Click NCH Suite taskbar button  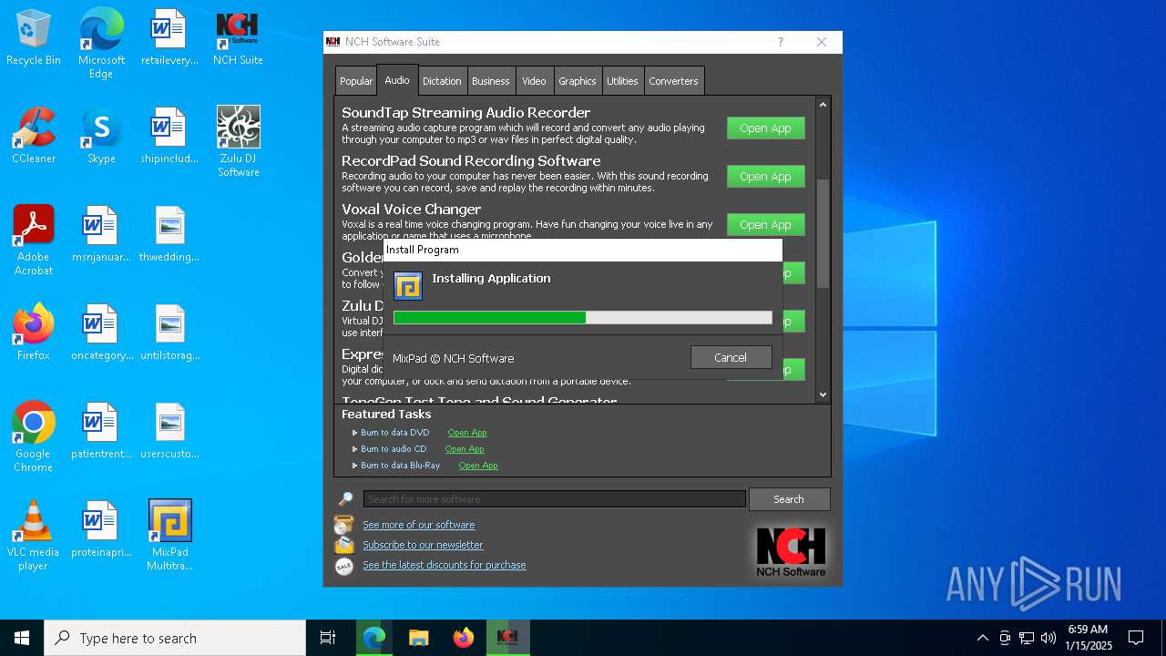(x=507, y=638)
